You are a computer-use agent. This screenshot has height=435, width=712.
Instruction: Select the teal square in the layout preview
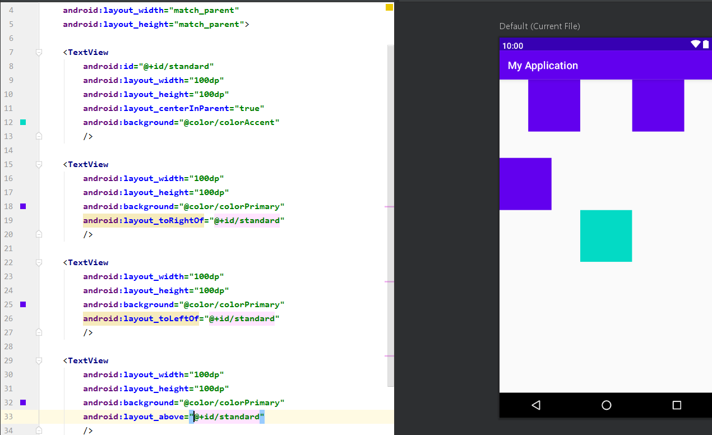coord(606,236)
